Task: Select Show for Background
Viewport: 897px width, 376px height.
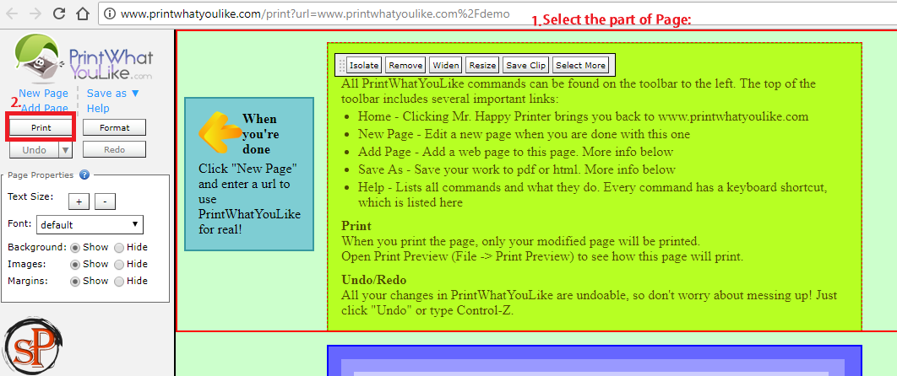Action: coord(74,248)
